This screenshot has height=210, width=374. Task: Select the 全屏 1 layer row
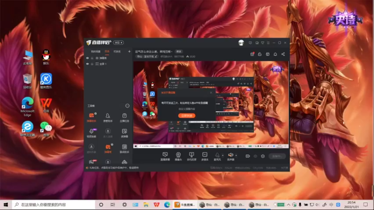(x=108, y=64)
